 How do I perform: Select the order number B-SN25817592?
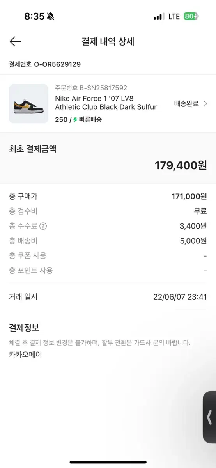tap(103, 88)
